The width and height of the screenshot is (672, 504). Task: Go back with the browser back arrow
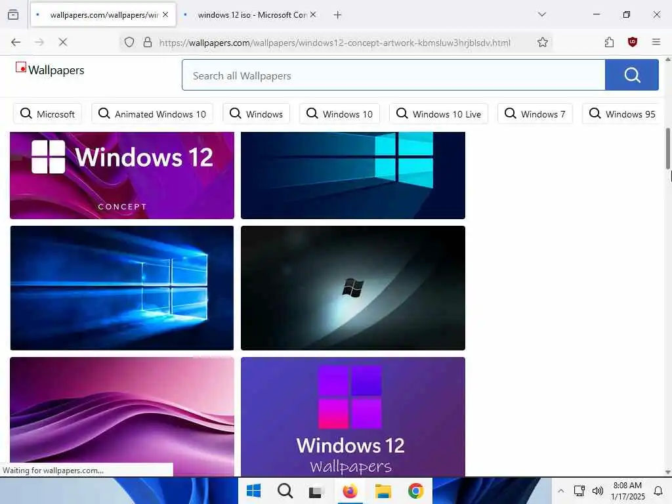pos(16,42)
